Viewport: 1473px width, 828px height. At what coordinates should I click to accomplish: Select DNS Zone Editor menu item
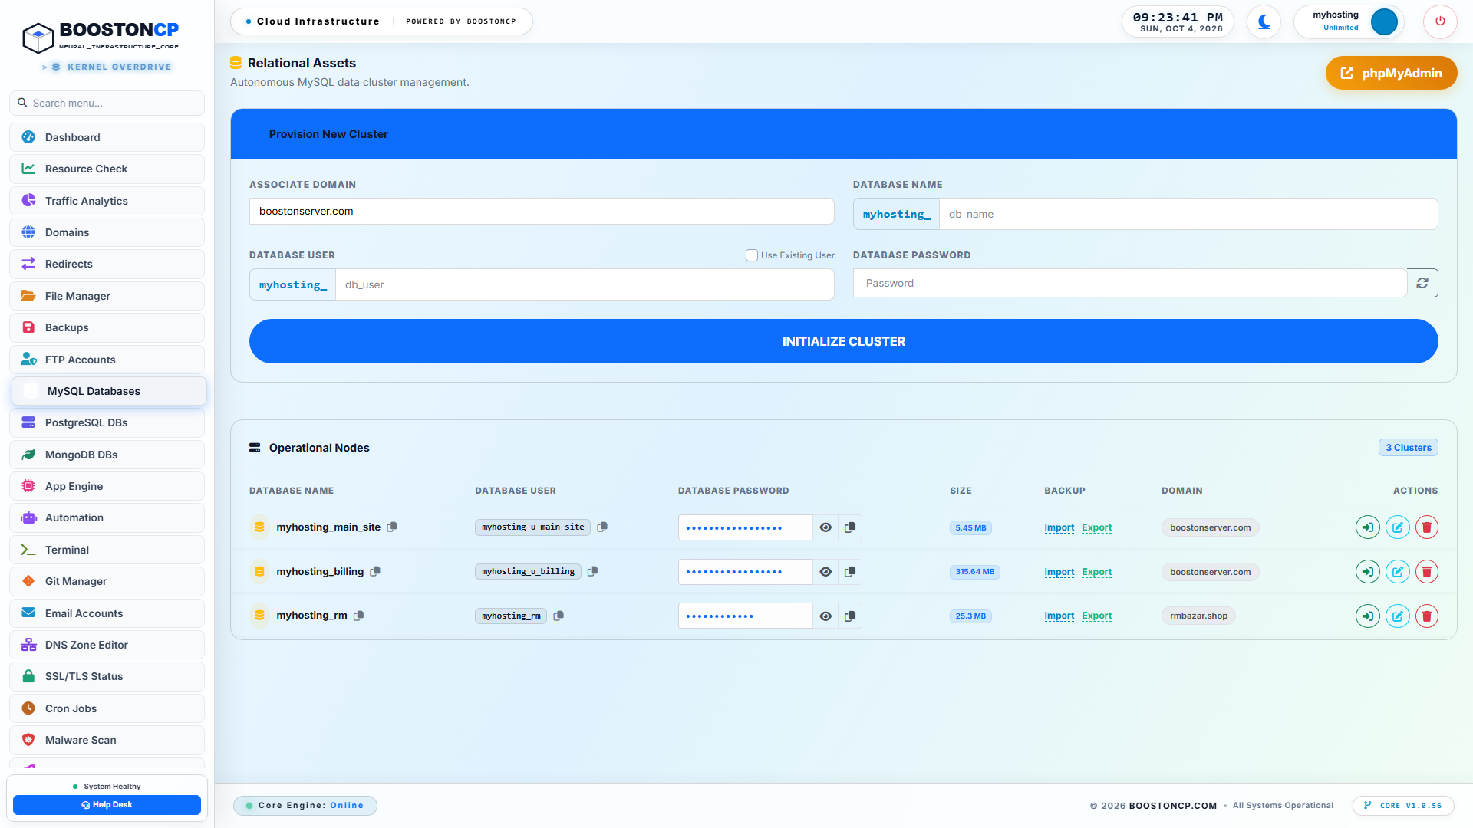pyautogui.click(x=107, y=645)
